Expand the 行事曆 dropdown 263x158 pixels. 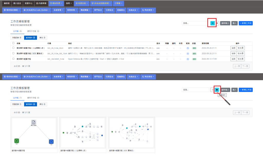[118, 3]
